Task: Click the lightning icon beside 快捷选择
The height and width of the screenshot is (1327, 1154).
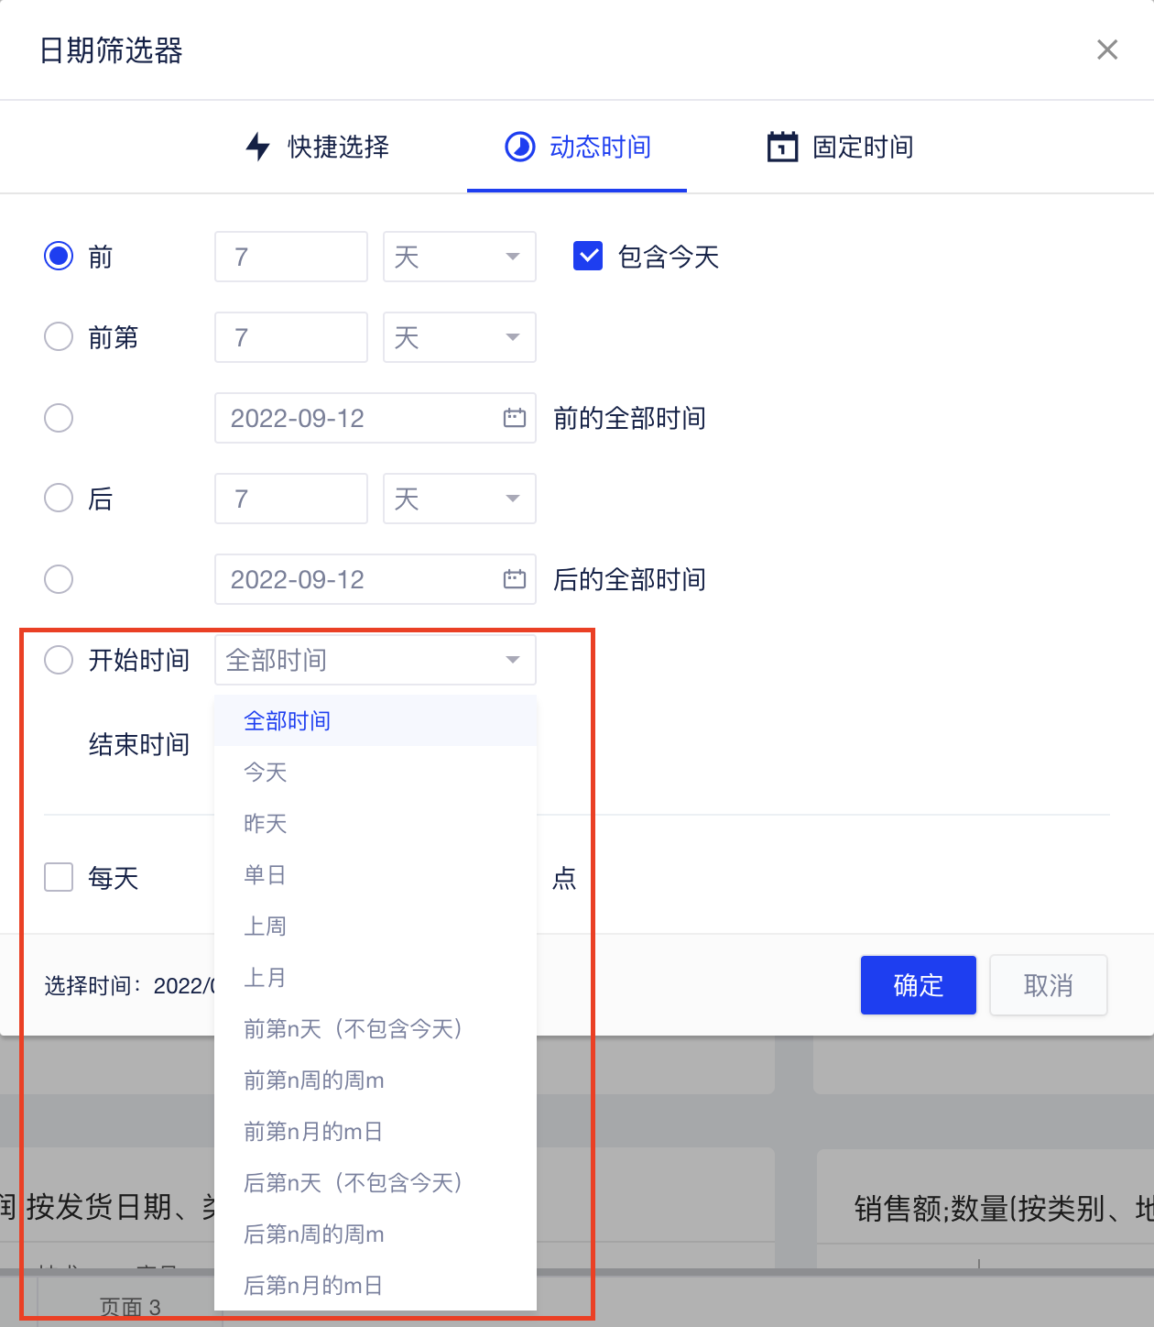Action: (x=257, y=147)
